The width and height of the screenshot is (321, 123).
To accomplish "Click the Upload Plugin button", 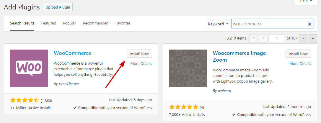I will (58, 7).
